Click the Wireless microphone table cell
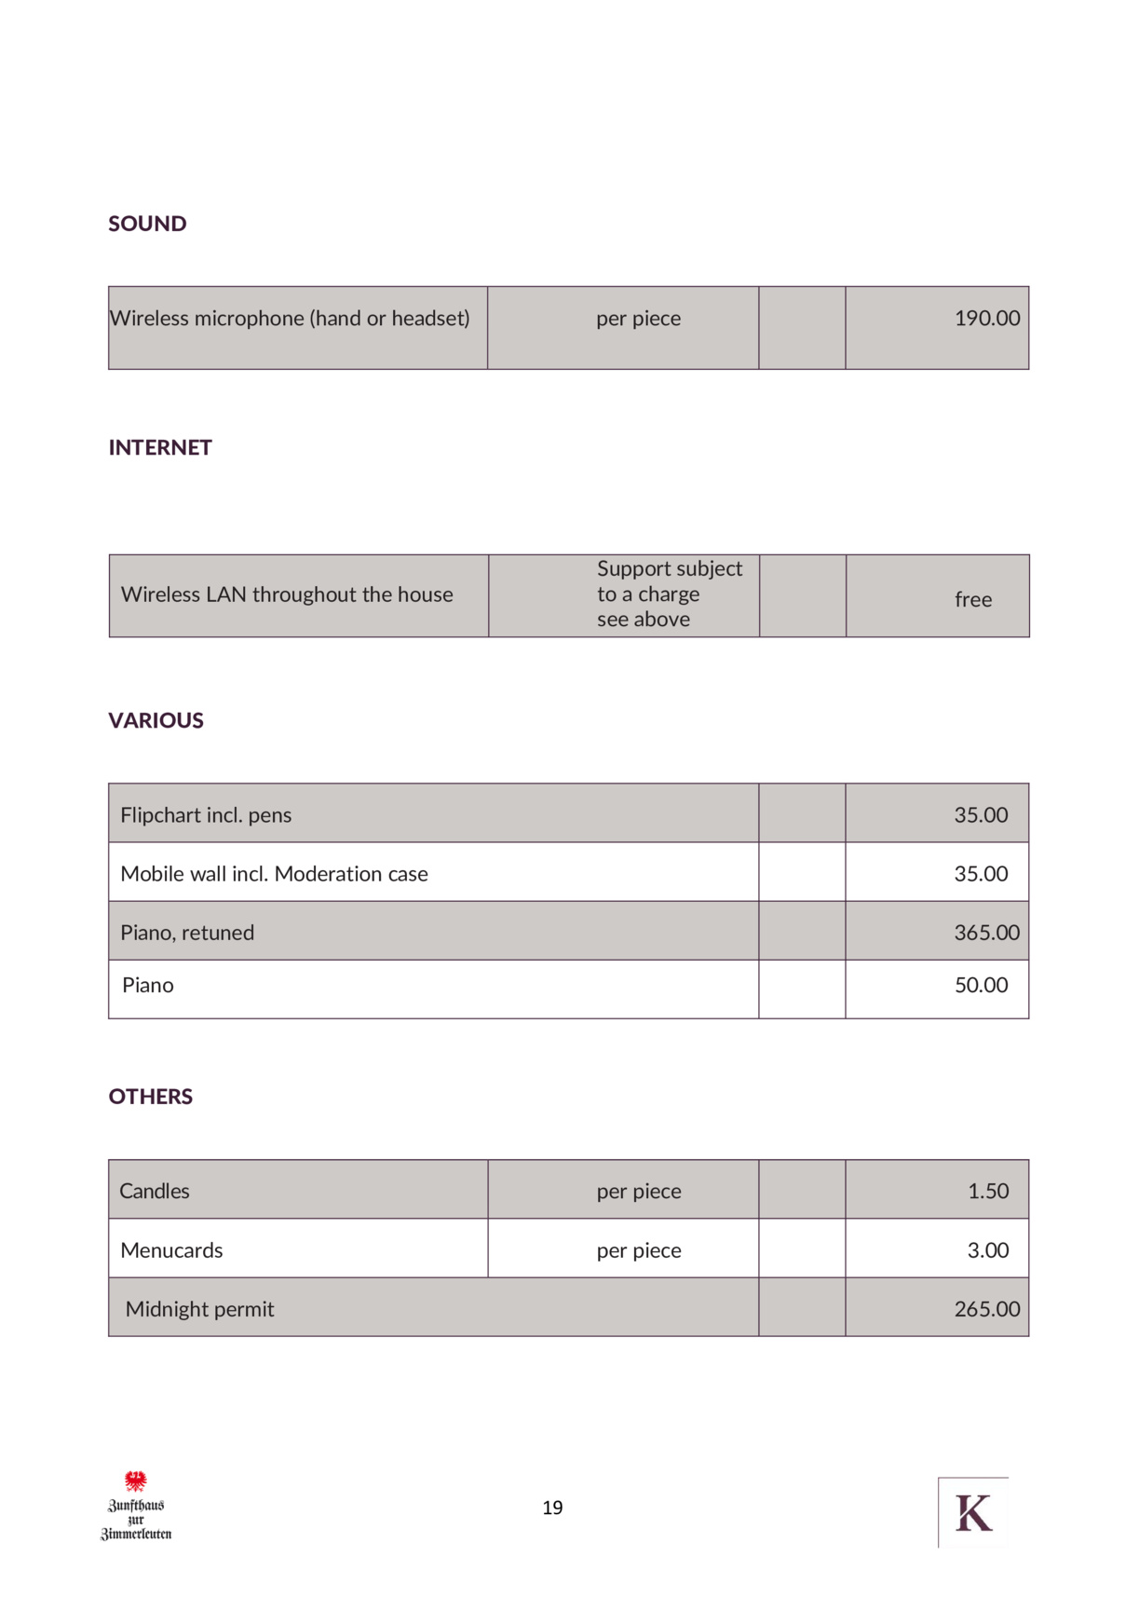 [298, 328]
